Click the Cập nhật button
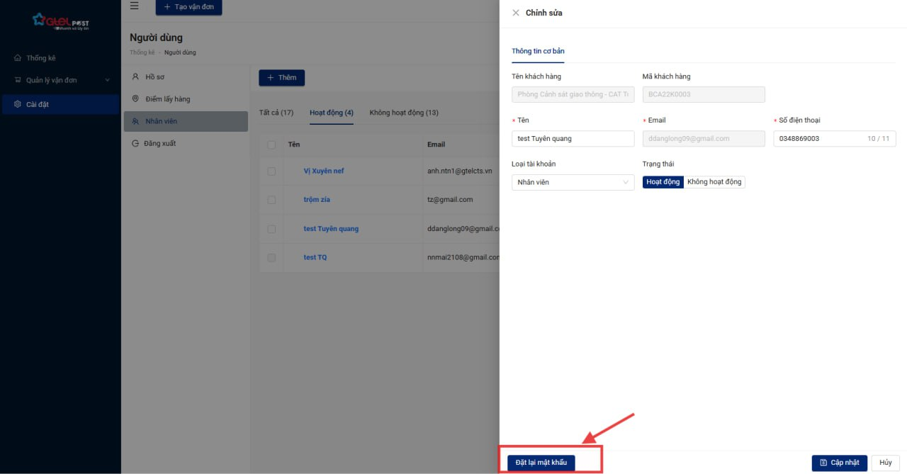 [839, 463]
